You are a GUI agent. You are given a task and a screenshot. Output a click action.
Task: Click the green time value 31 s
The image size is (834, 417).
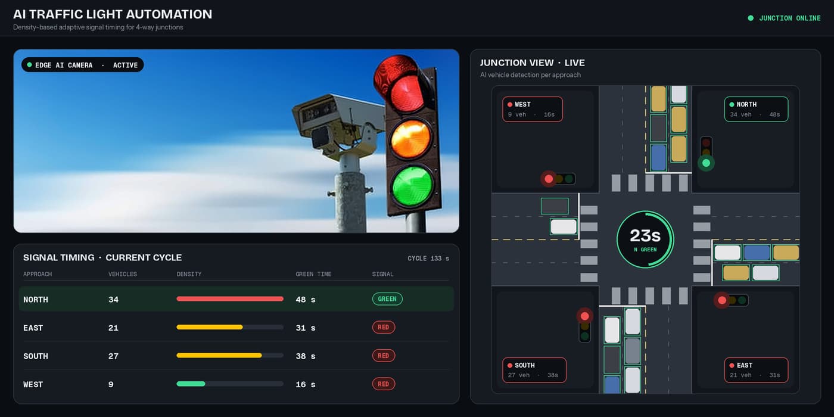[306, 328]
